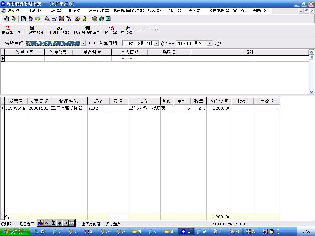Click the green circle minus toolbar icon
Screen dimensions: 315x236
pos(94,19)
